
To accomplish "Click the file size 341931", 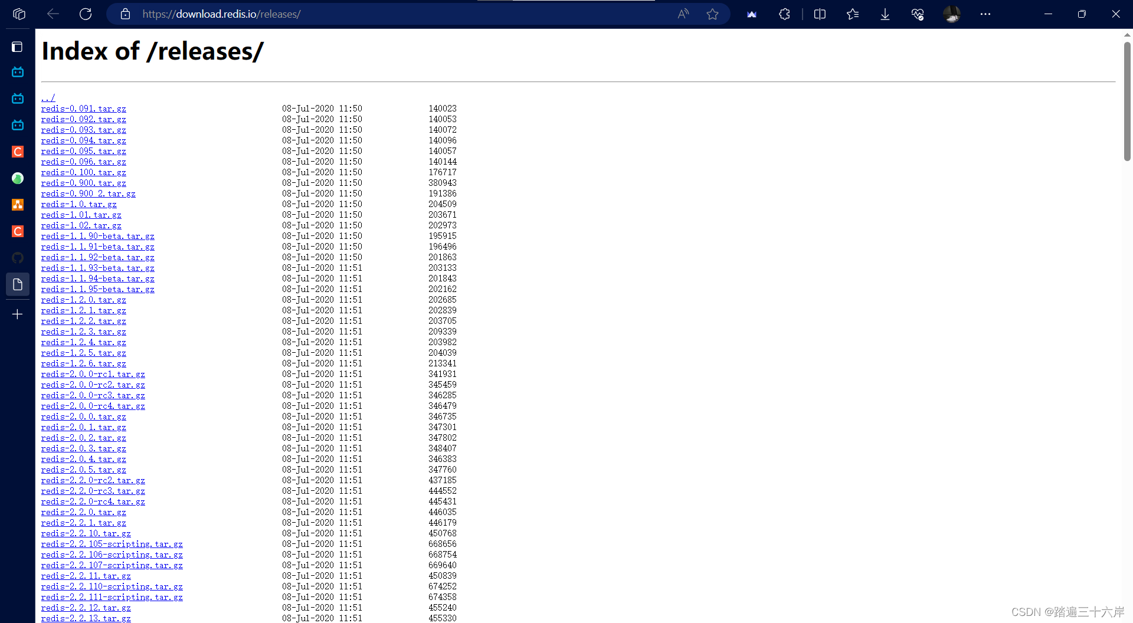I will pos(442,374).
